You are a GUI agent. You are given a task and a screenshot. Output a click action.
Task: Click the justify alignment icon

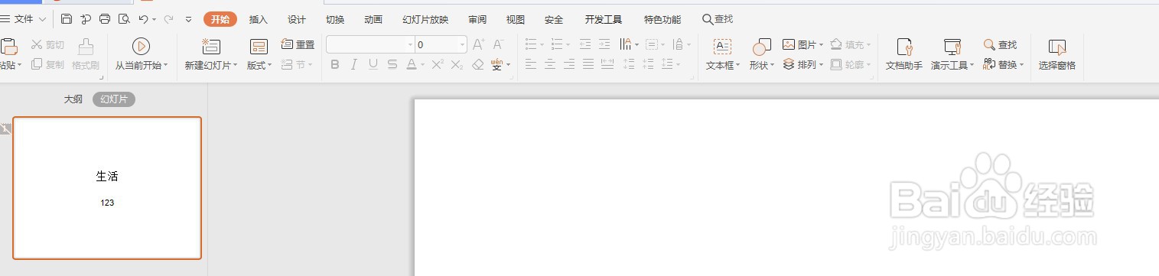tap(588, 65)
